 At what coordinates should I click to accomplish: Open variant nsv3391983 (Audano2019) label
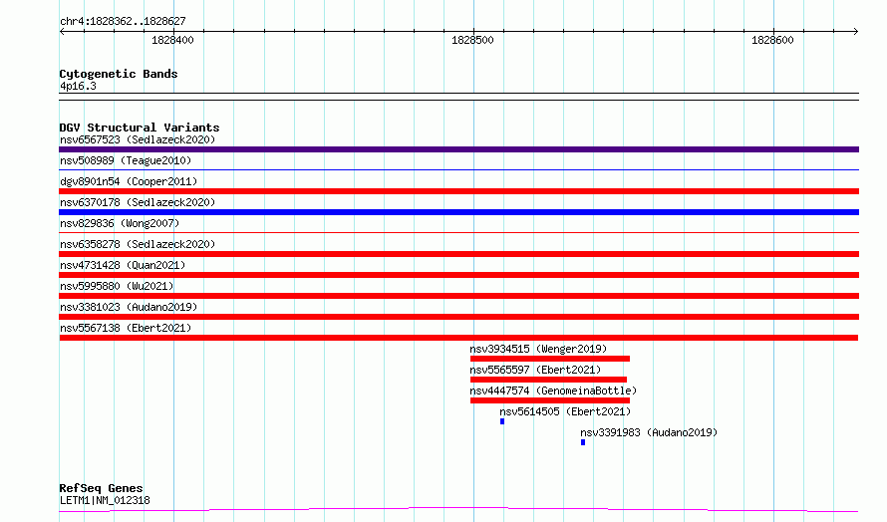click(x=649, y=432)
